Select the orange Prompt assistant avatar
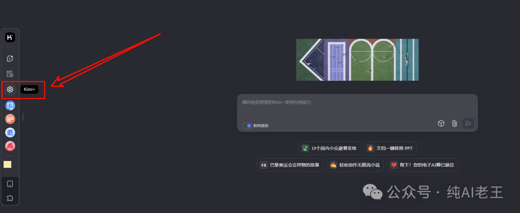 tap(10, 119)
